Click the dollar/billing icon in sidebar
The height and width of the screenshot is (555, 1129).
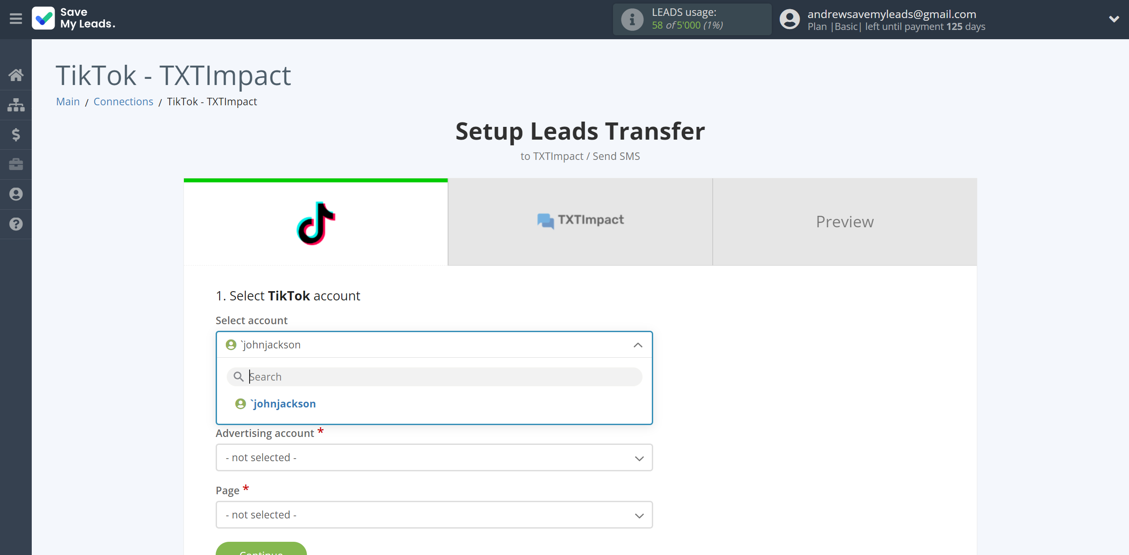(x=16, y=134)
